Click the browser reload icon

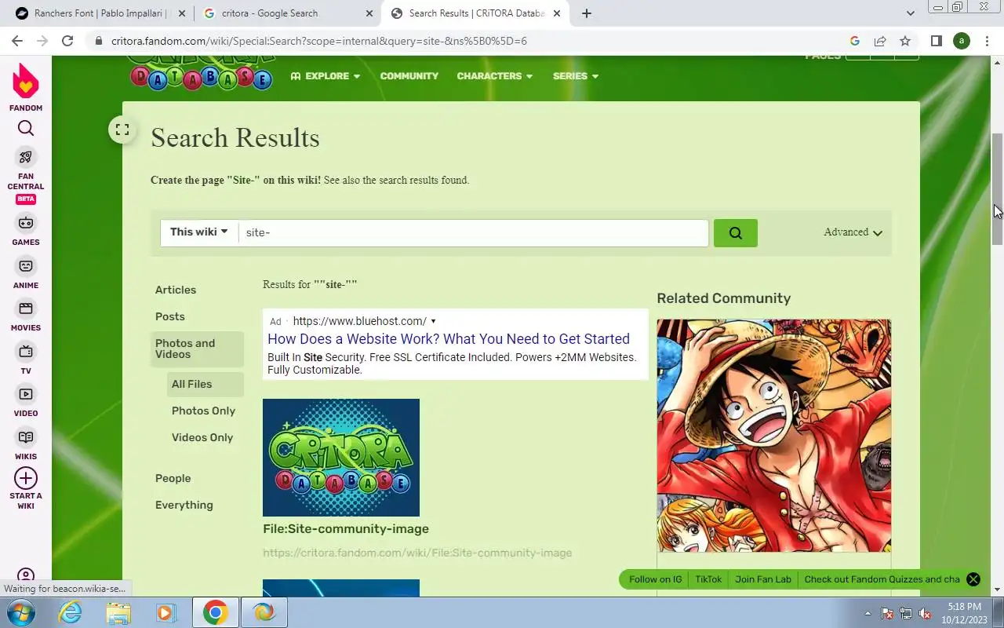(x=67, y=41)
